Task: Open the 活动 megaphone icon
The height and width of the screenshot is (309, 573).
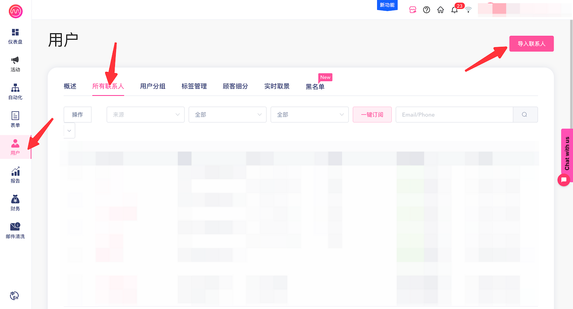Action: [15, 60]
